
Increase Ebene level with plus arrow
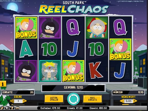click(x=24, y=101)
